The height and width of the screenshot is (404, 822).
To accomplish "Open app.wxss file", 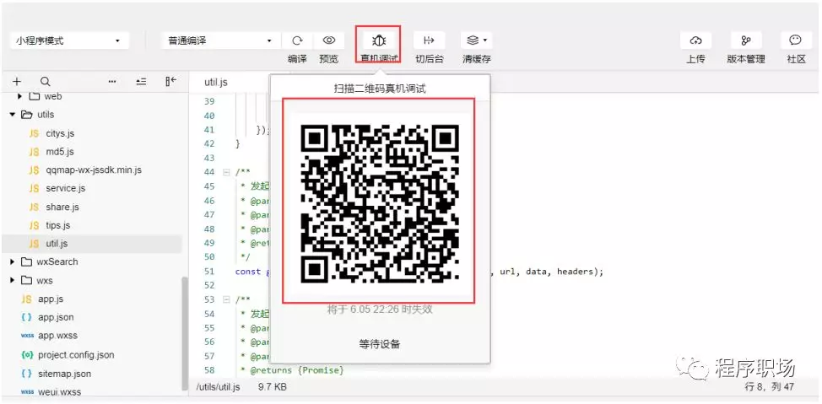I will point(56,336).
